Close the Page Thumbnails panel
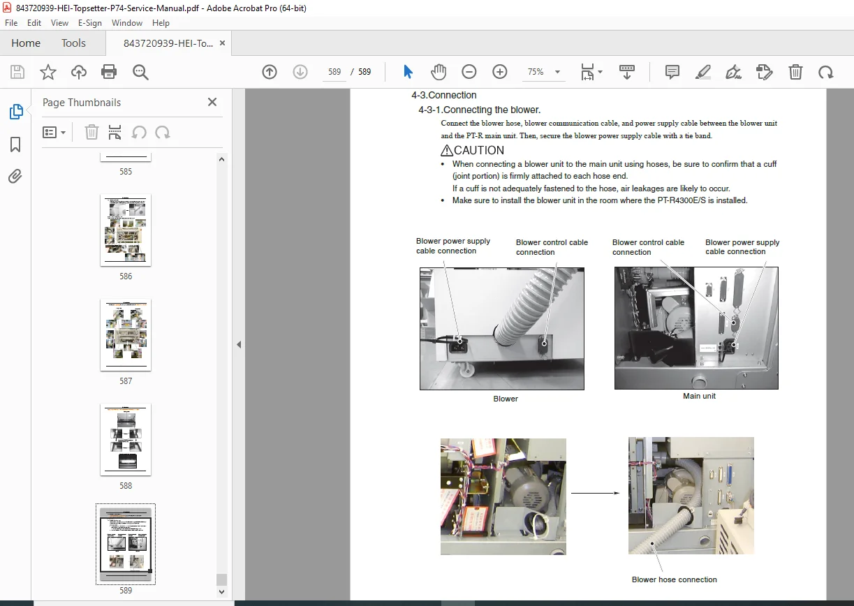Screen dimensions: 854x606 pos(212,102)
